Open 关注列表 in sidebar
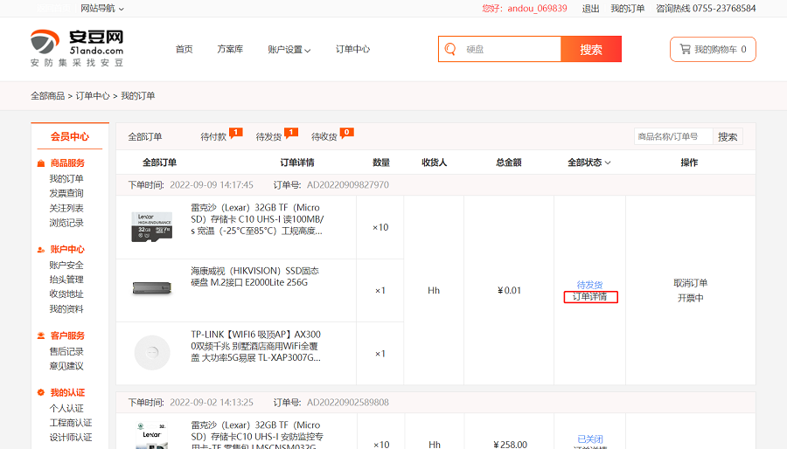Viewport: 787px width, 449px height. tap(66, 208)
